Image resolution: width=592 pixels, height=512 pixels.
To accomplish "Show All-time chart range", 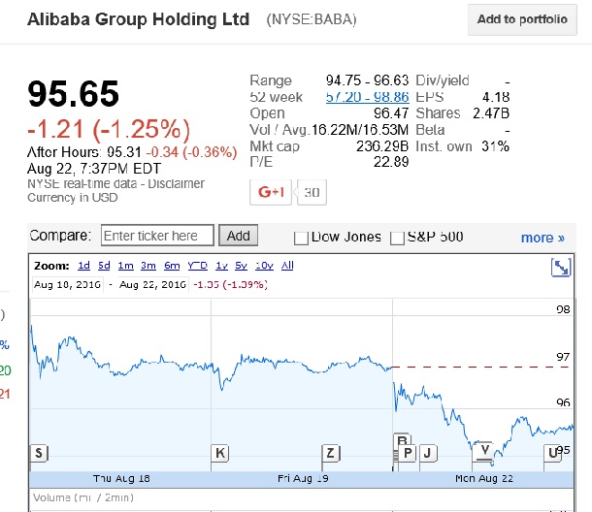I will coord(287,266).
